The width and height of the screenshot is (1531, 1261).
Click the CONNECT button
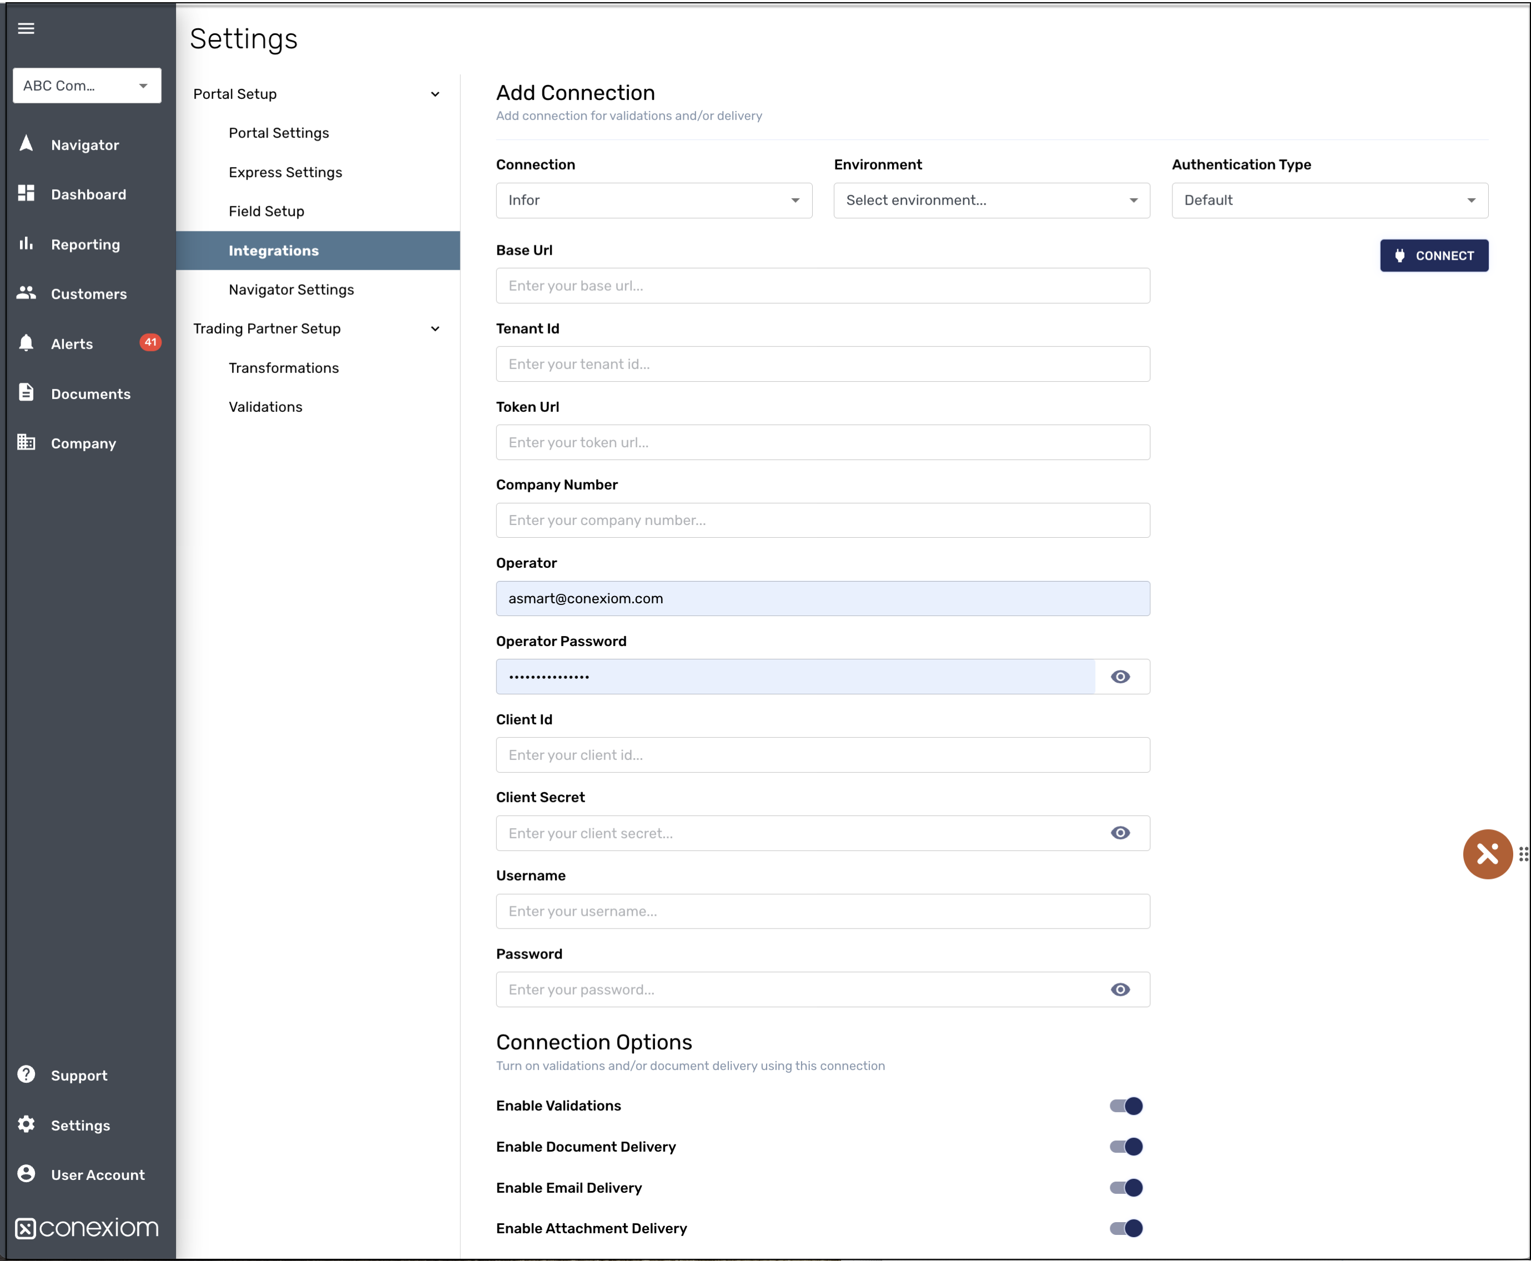[1433, 256]
